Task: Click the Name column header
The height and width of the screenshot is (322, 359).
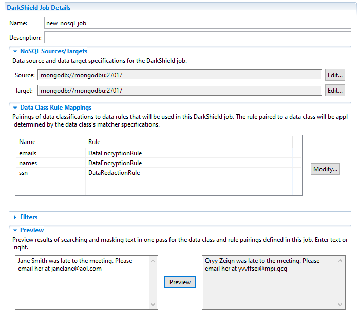Action: [x=50, y=142]
